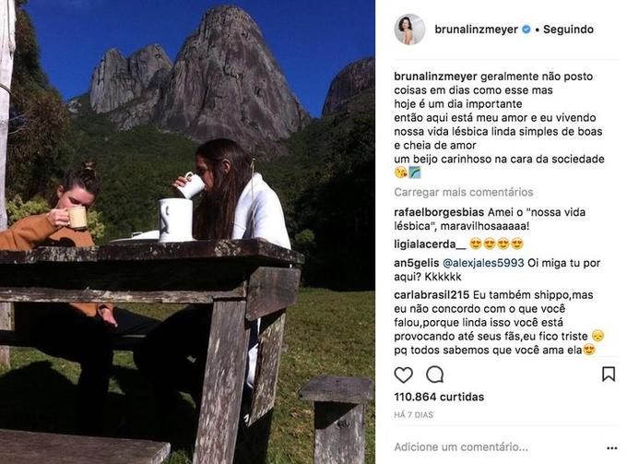
Task: Open the three-dots more options menu
Action: pos(612,448)
